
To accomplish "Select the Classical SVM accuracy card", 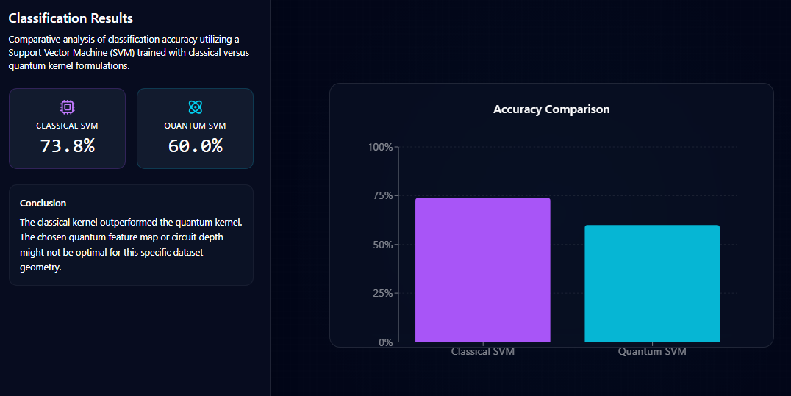I will [67, 129].
